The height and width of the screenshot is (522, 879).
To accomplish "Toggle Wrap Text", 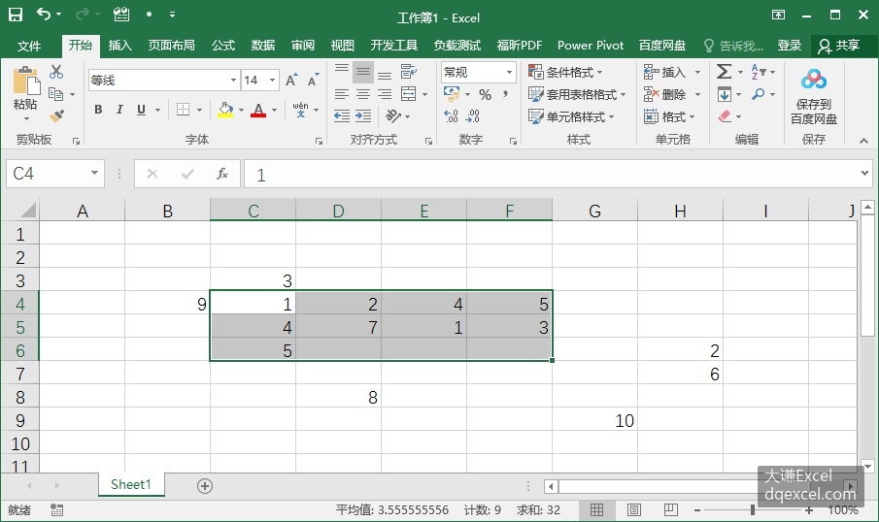I will [409, 71].
